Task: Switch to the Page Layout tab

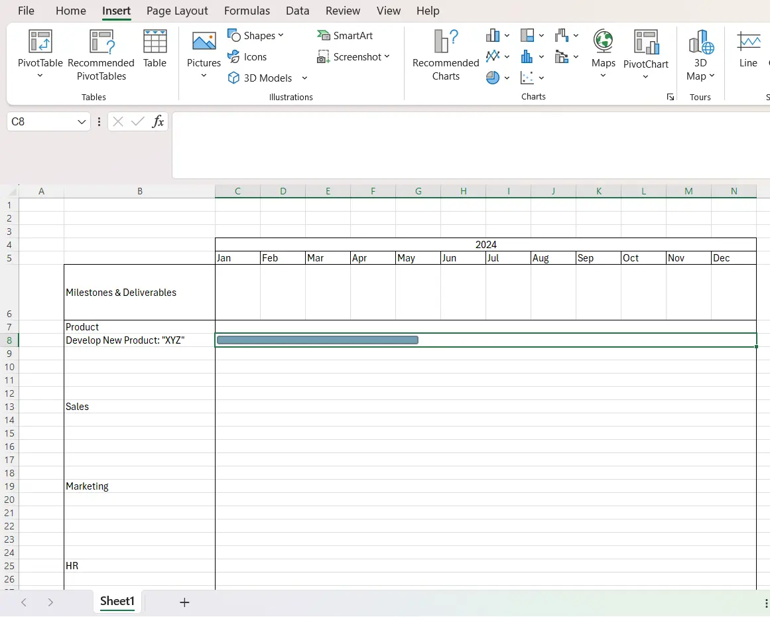Action: (177, 11)
